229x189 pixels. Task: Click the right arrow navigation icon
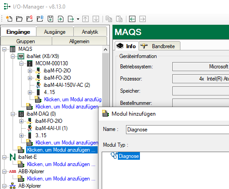[x=143, y=19]
